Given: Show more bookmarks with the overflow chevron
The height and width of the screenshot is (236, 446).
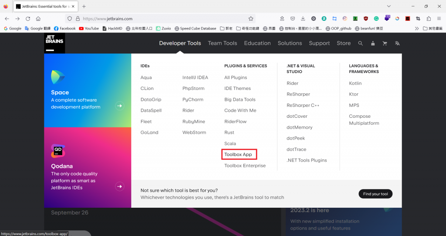Looking at the screenshot, I should (417, 28).
